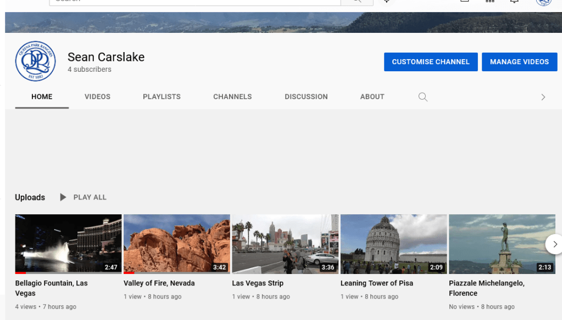Image resolution: width=562 pixels, height=320 pixels.
Task: Select the Discussion tab
Action: point(306,97)
